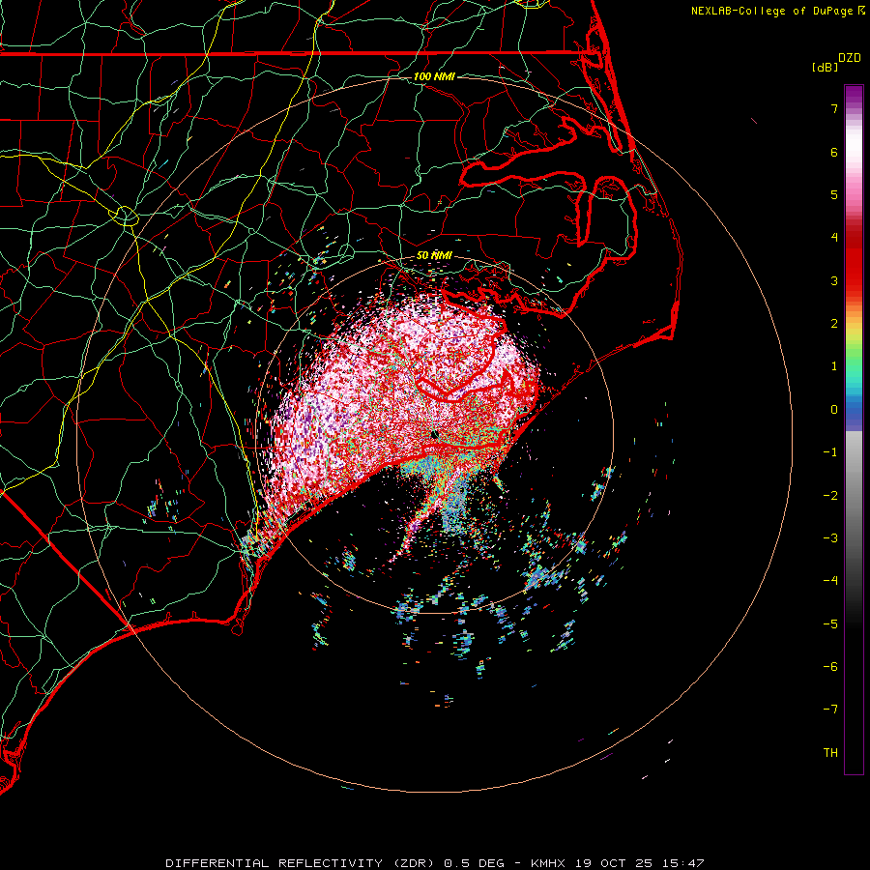
Task: Click the -4 dB tick label on scale
Action: click(830, 581)
